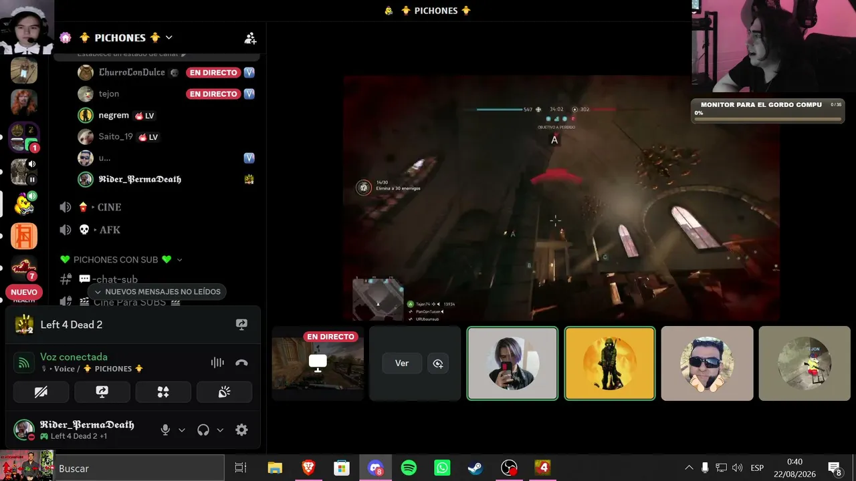856x481 pixels.
Task: Mute the microphone
Action: pyautogui.click(x=165, y=430)
